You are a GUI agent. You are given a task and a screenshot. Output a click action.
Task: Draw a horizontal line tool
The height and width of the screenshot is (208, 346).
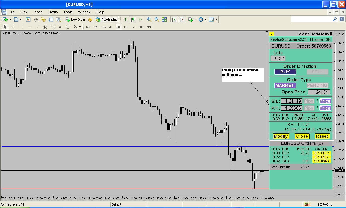click(x=30, y=27)
